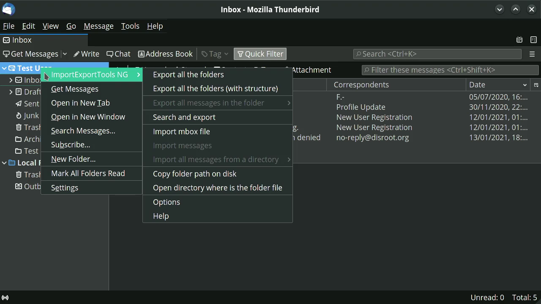541x304 pixels.
Task: Open the hamburger application menu
Action: pos(532,54)
